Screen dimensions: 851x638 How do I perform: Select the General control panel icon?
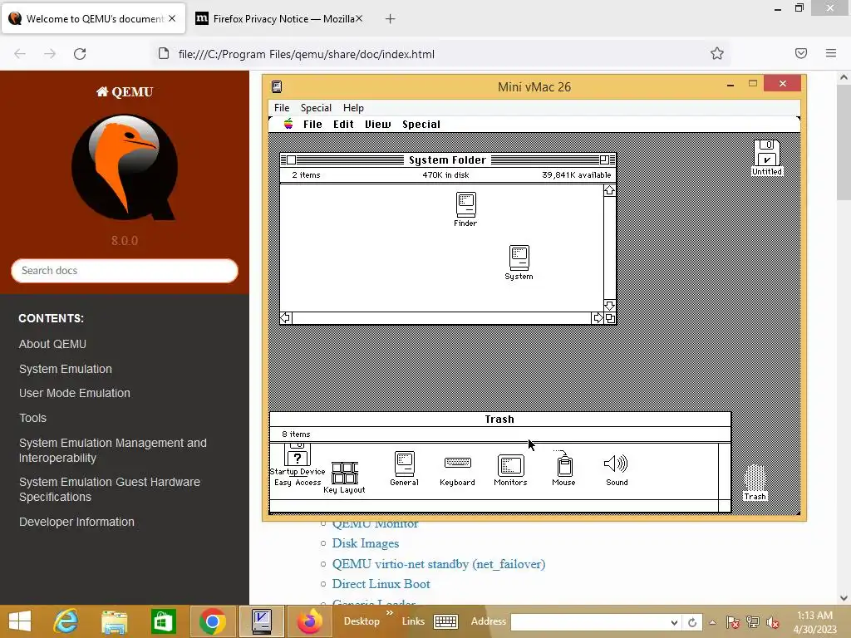405,464
